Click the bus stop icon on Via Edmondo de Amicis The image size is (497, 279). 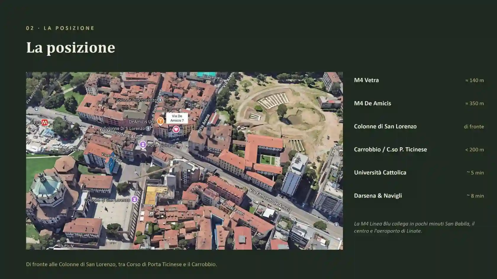pos(336,225)
